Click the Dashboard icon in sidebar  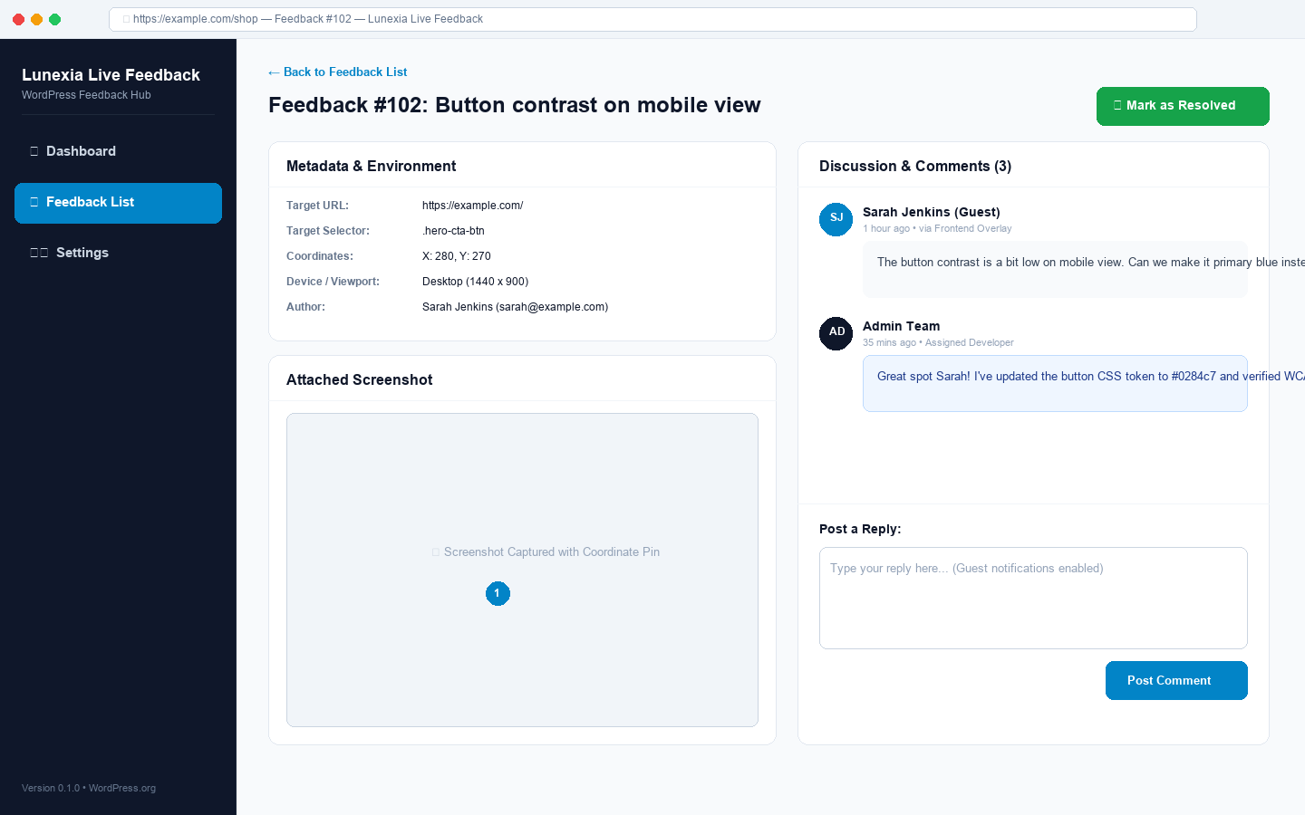[x=34, y=151]
